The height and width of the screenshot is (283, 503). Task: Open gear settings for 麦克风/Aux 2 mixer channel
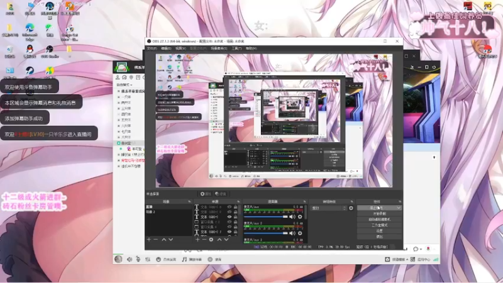pyautogui.click(x=300, y=233)
